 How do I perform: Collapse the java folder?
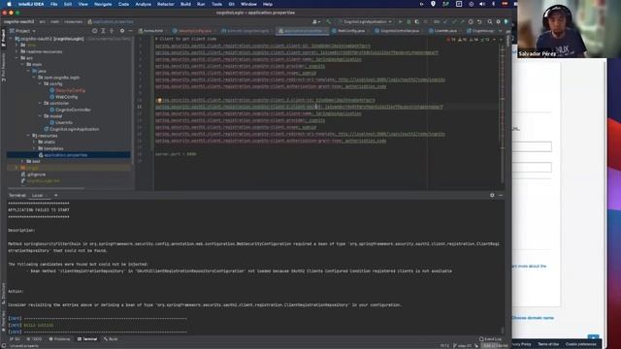coord(28,71)
